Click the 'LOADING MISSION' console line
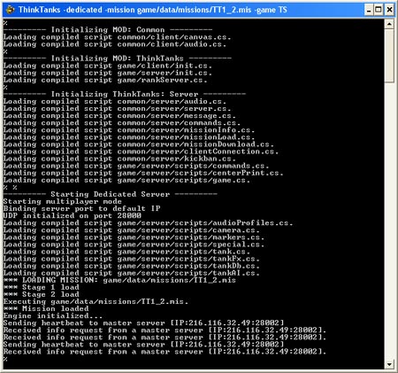398x373 pixels. 119,280
